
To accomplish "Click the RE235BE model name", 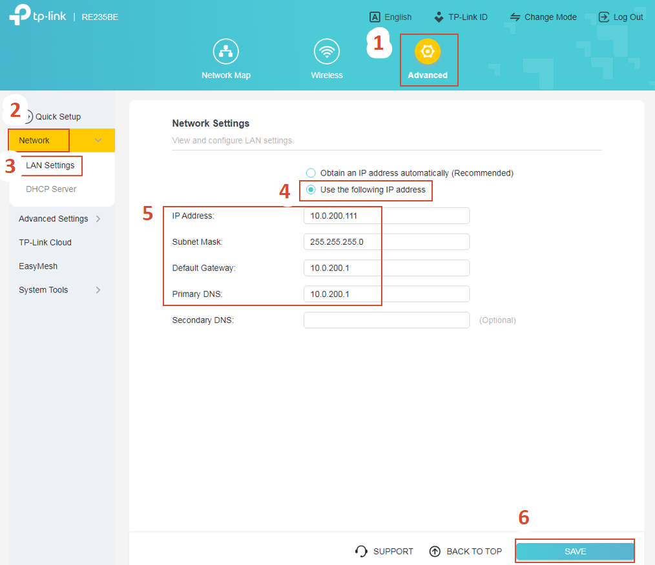I will (x=100, y=17).
